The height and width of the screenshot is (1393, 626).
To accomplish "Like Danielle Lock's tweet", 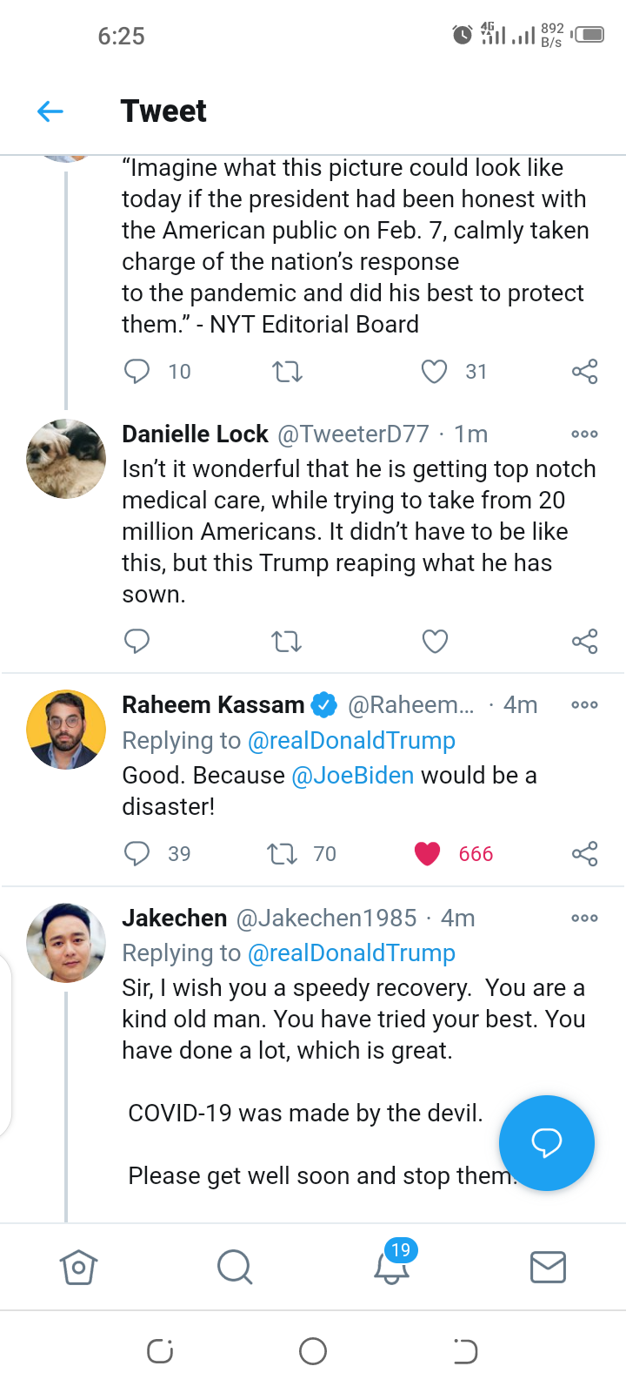I will [x=435, y=642].
